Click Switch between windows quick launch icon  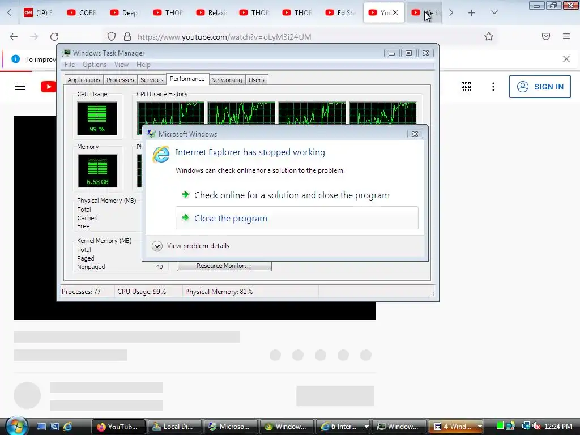(54, 427)
